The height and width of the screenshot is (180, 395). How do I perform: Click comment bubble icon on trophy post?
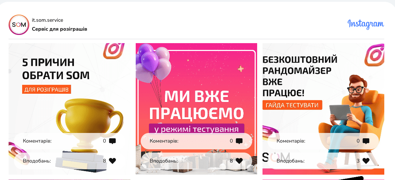pyautogui.click(x=112, y=141)
